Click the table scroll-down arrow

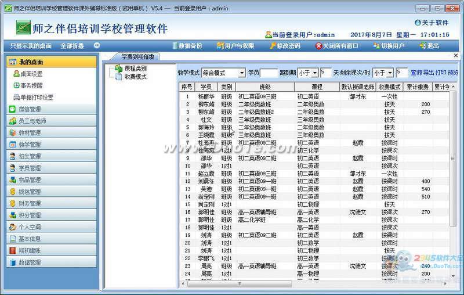tap(453, 276)
